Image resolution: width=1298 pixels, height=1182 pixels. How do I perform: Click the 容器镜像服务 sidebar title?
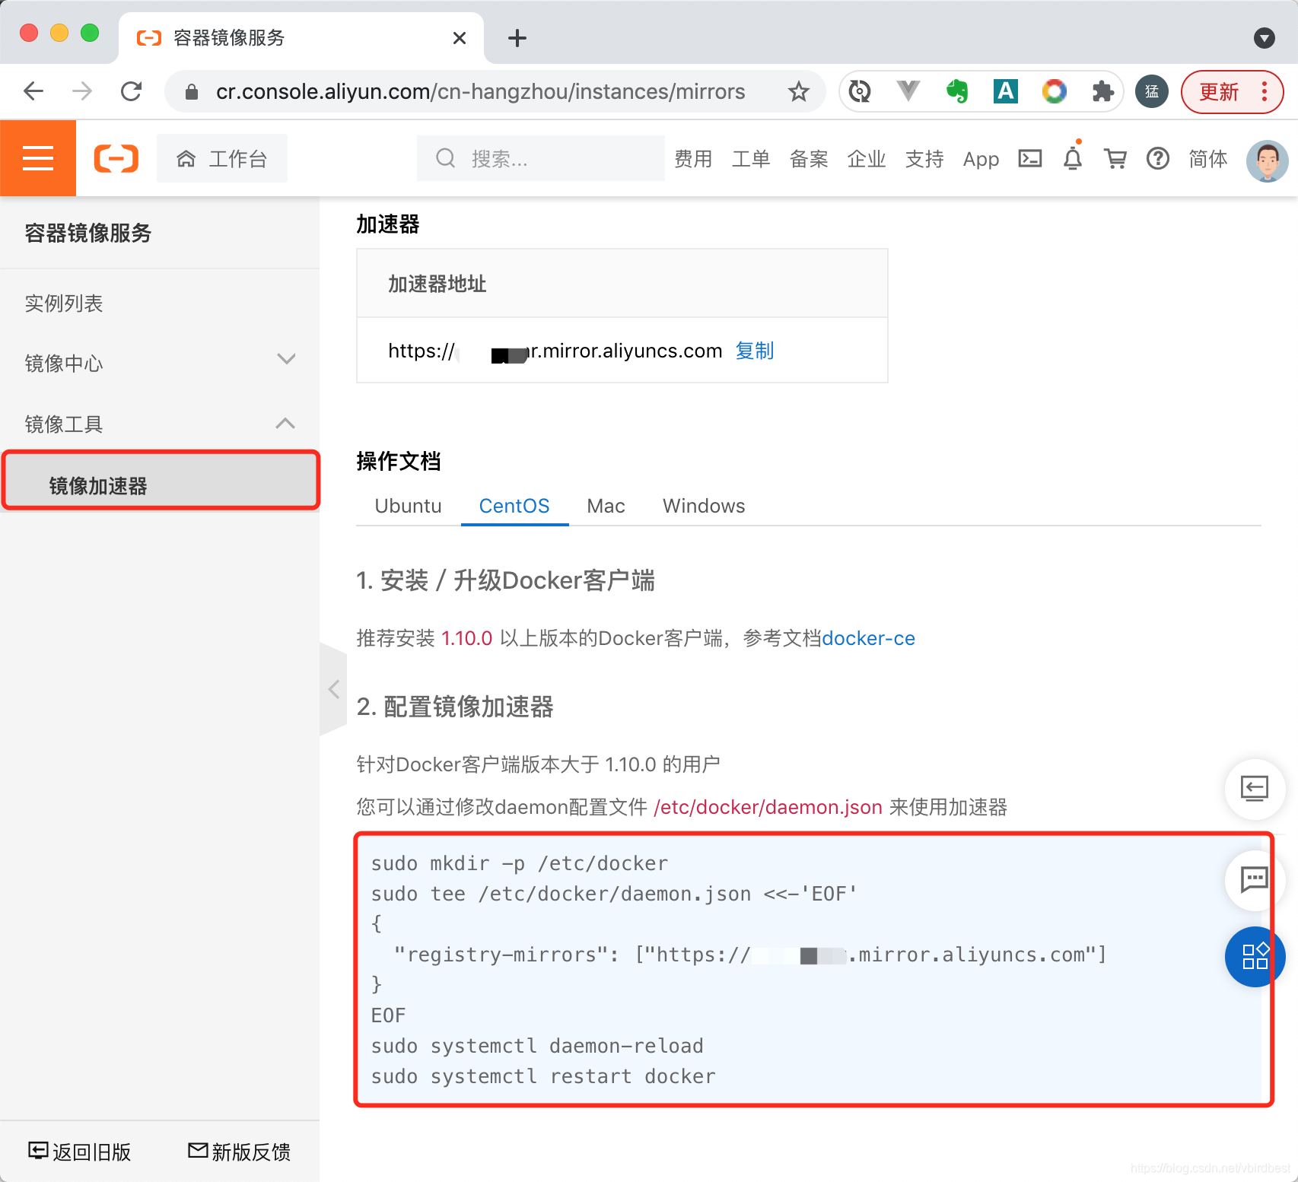tap(88, 233)
